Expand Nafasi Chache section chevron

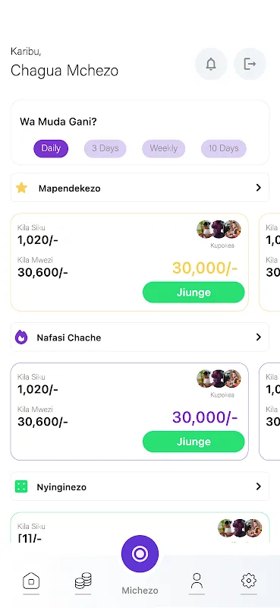[x=259, y=337]
